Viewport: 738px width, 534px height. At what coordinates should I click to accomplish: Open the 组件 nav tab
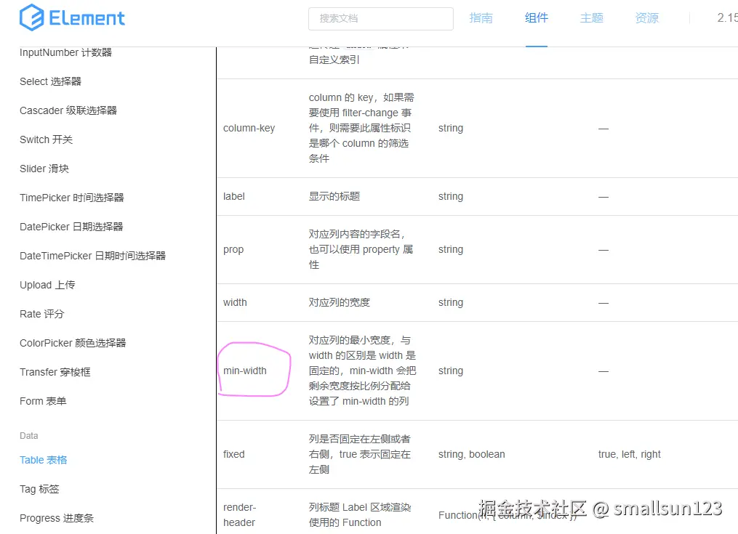coord(537,18)
